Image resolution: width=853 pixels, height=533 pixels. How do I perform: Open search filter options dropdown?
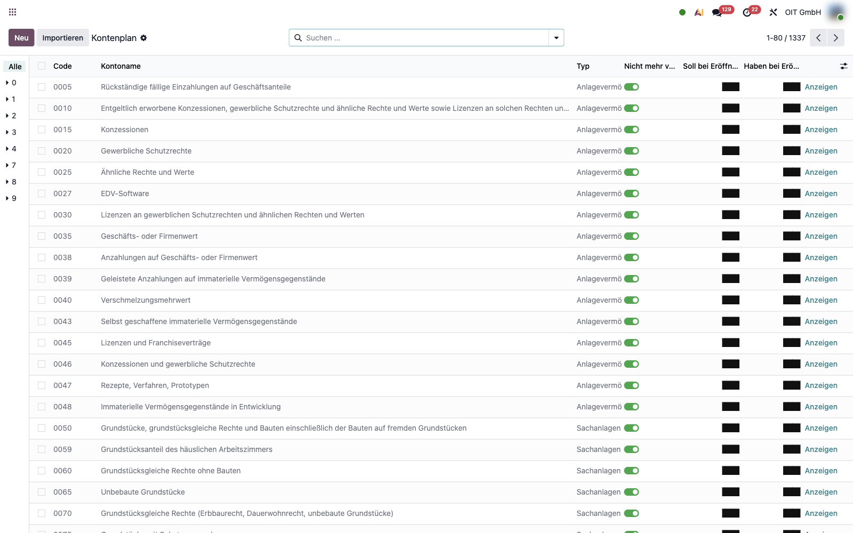click(556, 38)
